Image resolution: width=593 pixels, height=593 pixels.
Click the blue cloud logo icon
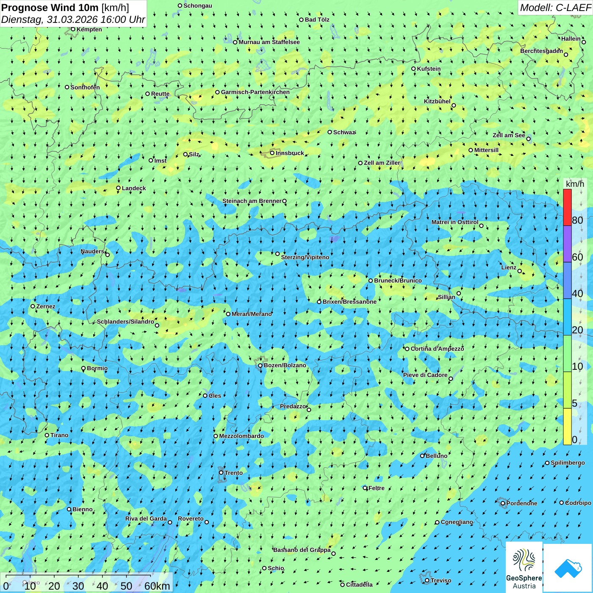[568, 568]
